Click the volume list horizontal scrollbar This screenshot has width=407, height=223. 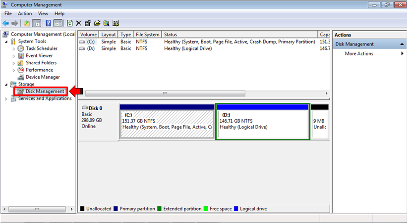pos(198,93)
